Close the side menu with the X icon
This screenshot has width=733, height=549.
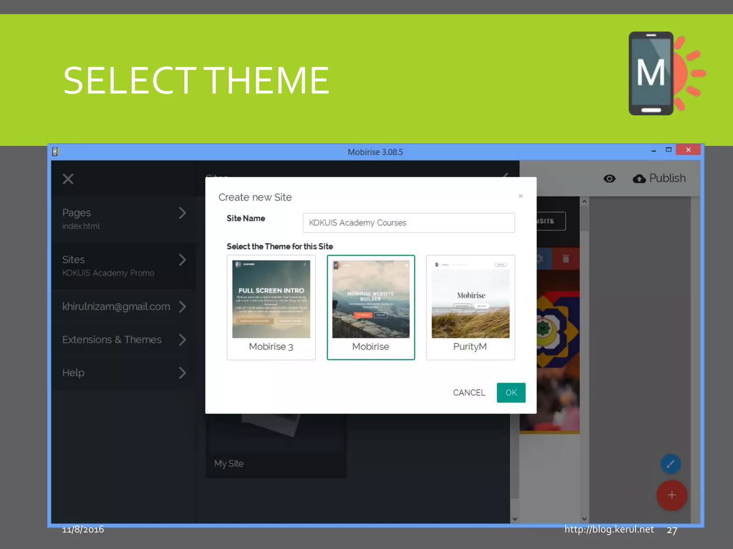pyautogui.click(x=68, y=179)
